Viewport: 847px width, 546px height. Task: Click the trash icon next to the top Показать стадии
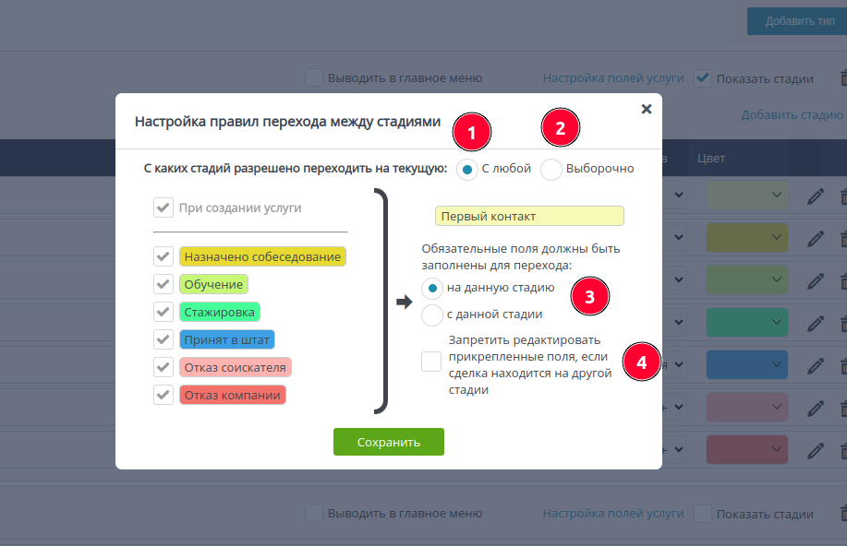point(841,79)
